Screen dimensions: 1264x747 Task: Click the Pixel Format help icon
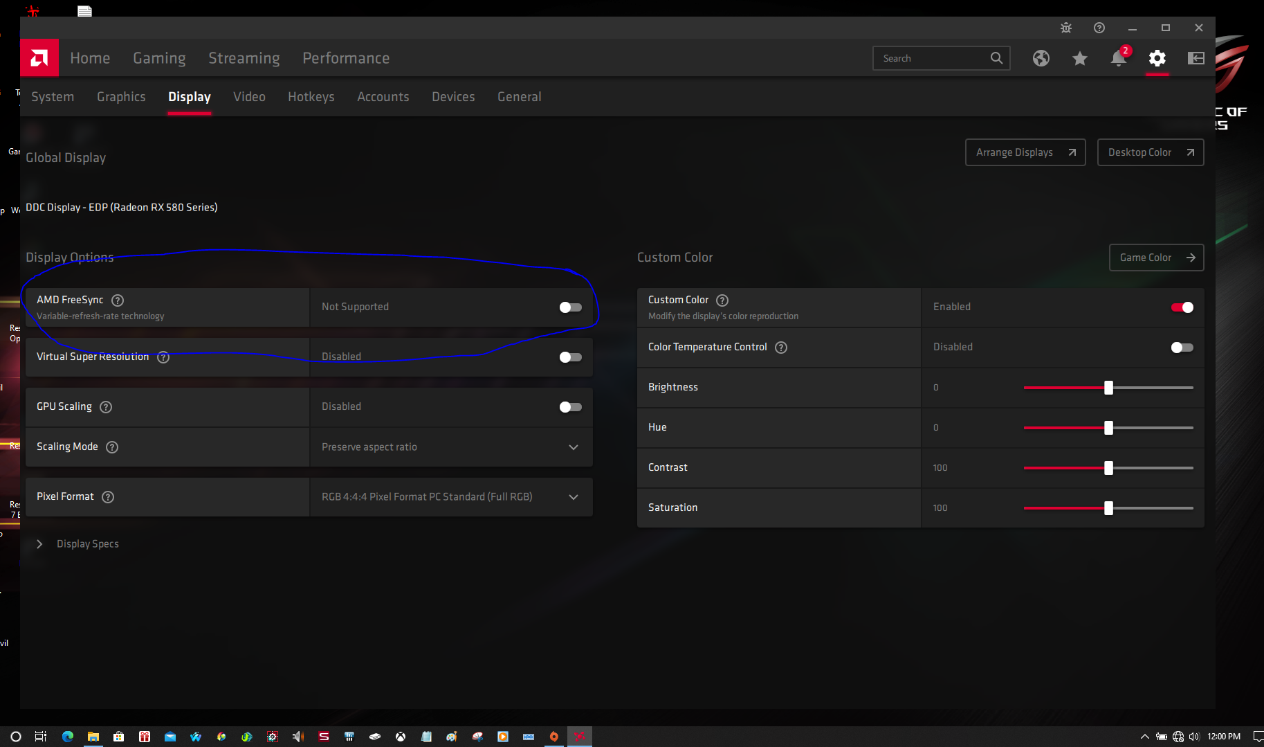pos(108,497)
